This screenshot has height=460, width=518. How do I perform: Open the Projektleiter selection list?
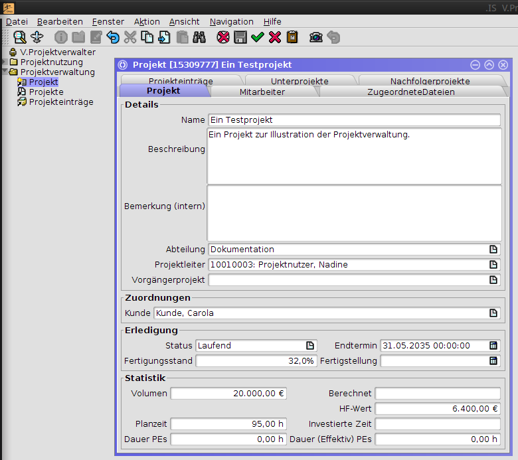coord(493,264)
